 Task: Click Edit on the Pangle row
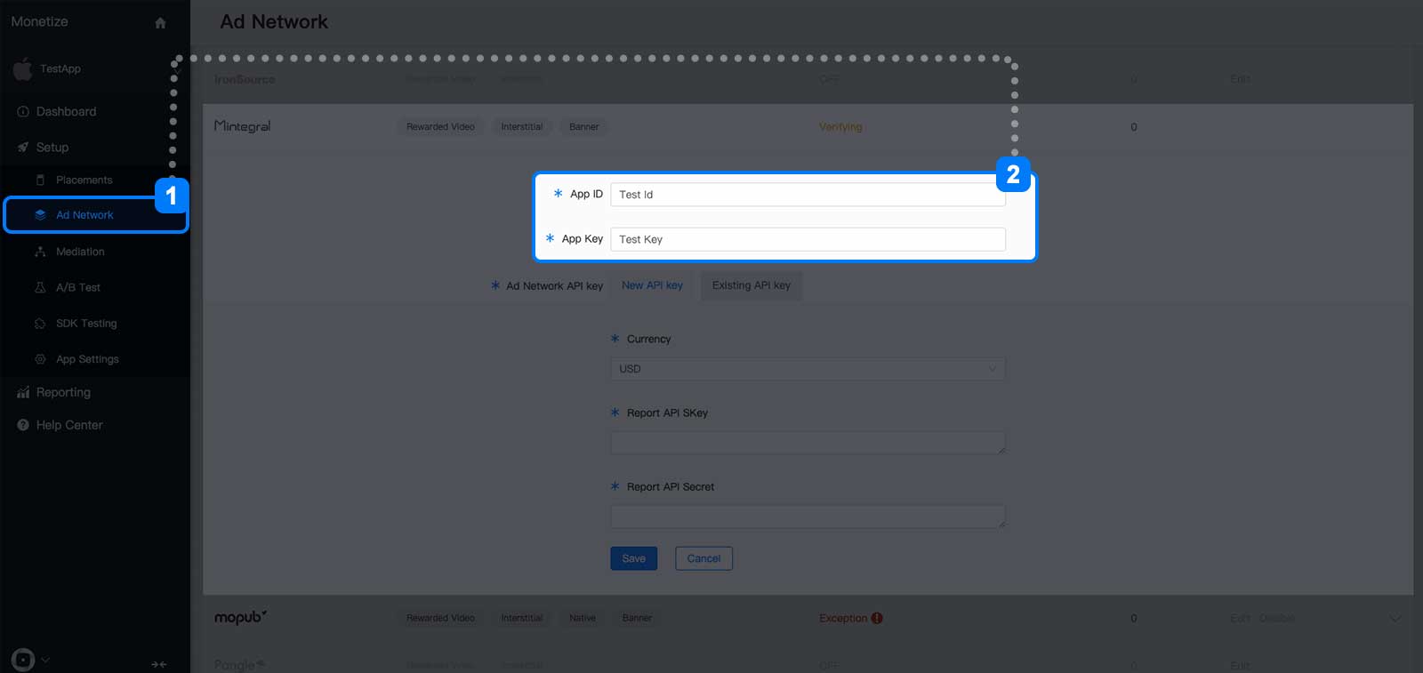tap(1240, 665)
